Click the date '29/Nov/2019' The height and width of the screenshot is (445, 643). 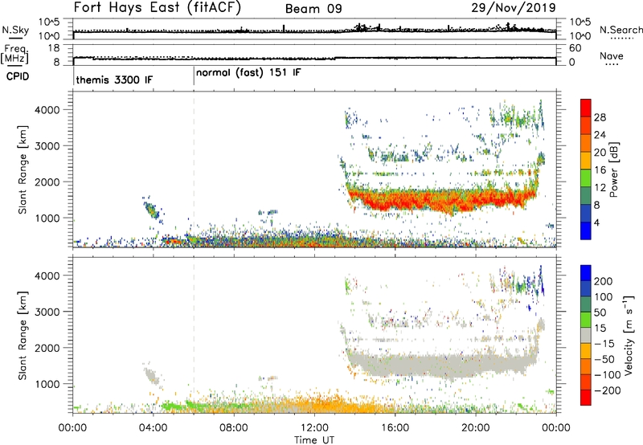click(x=514, y=8)
